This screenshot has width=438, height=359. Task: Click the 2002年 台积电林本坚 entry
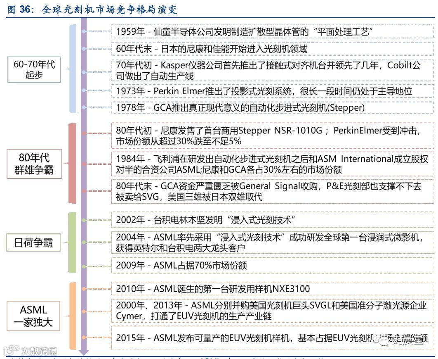(x=273, y=220)
